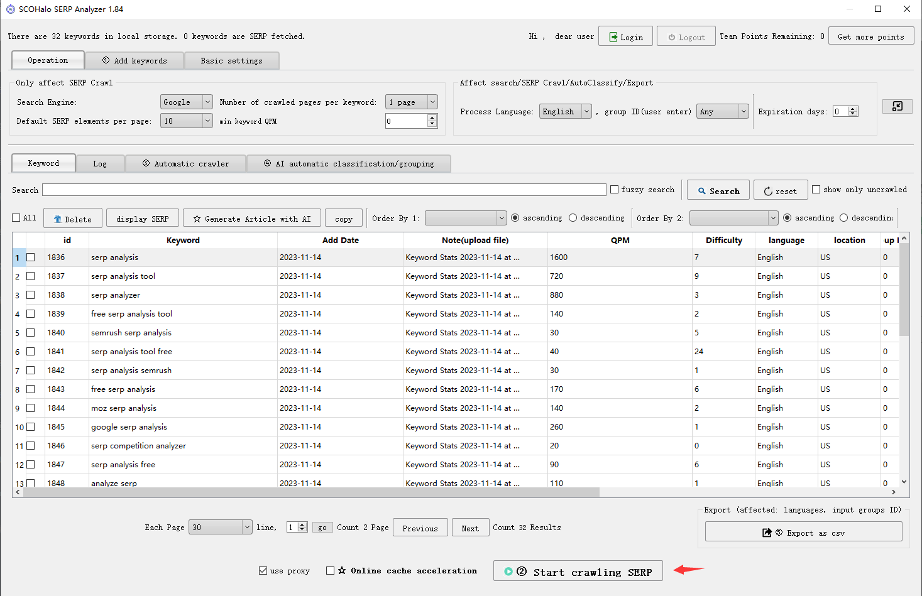Click the Difficulty value 24 cell
This screenshot has height=596, width=922.
723,351
